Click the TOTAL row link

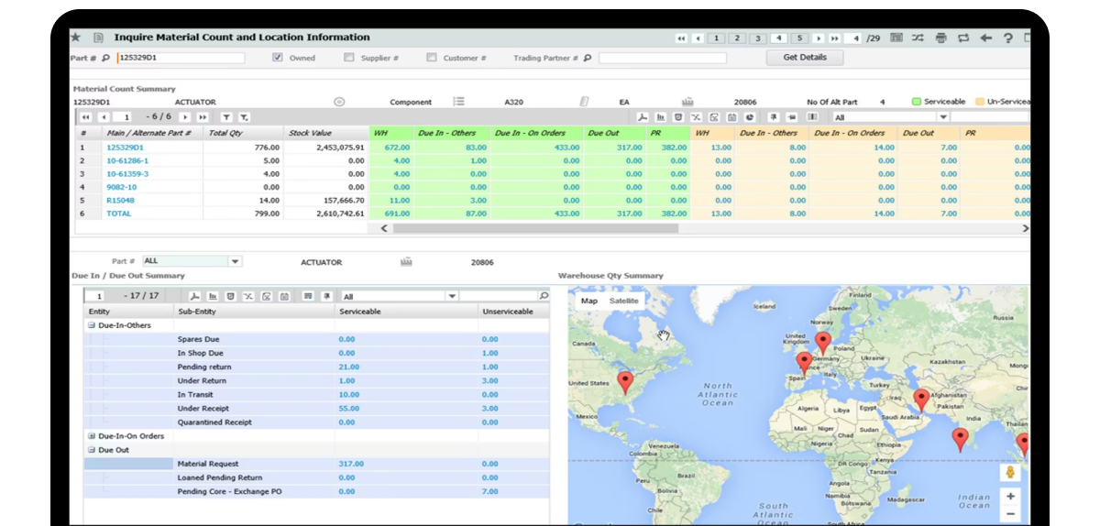click(119, 214)
